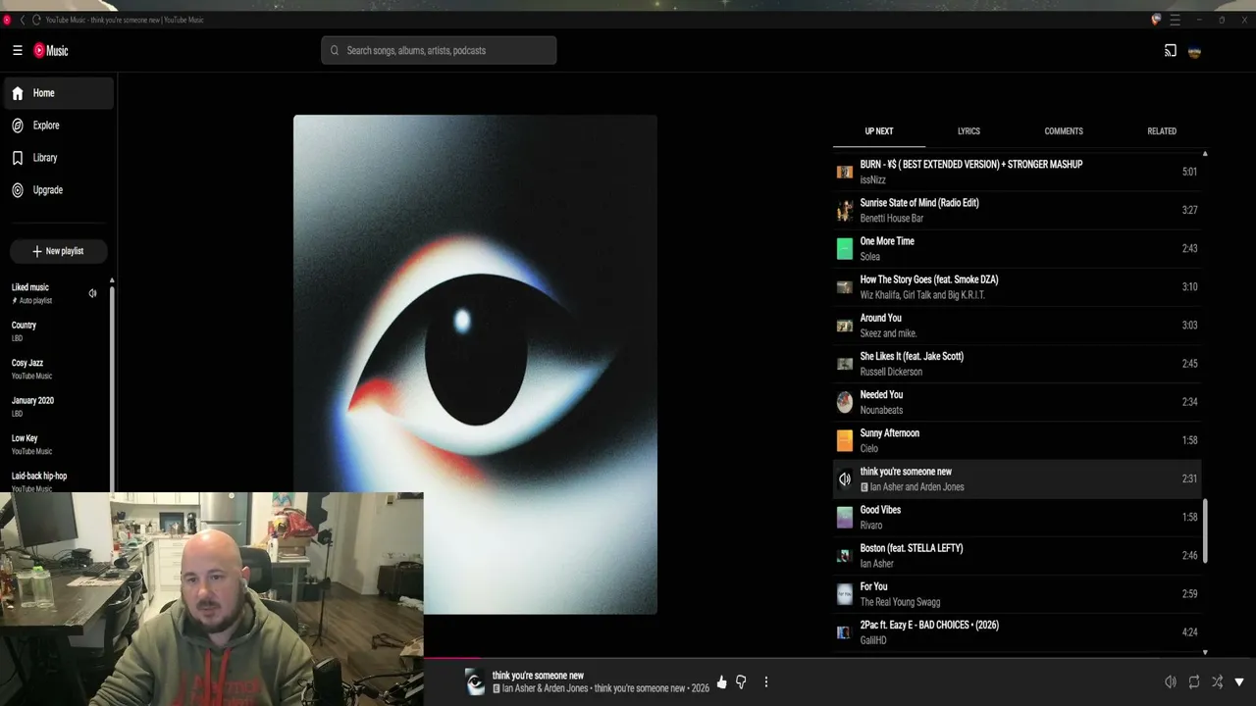Switch to the Up Next tab
This screenshot has height=706, width=1256.
click(879, 131)
